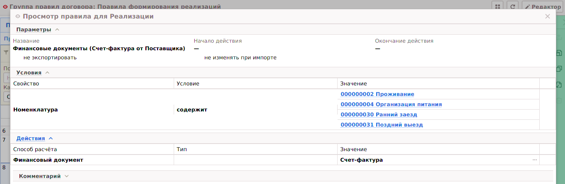Follow the '000000030 Ранний заезд' link

click(379, 114)
